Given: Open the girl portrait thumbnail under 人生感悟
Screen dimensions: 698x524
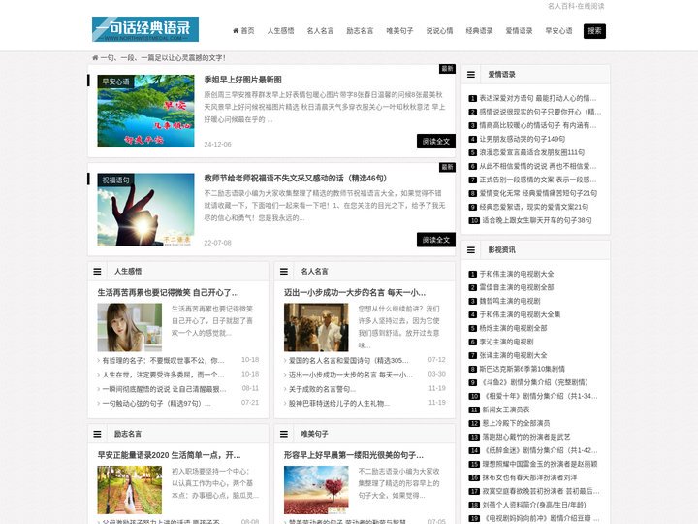Looking at the screenshot, I should (x=130, y=328).
